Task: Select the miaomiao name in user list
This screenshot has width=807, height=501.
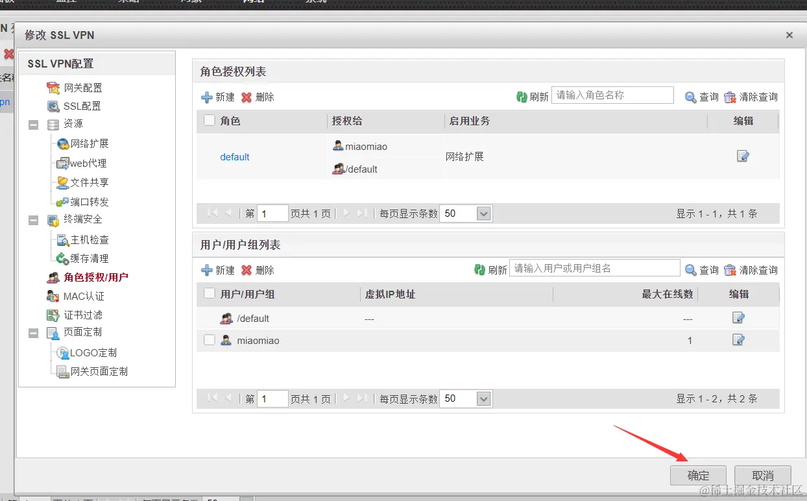Action: coord(258,341)
